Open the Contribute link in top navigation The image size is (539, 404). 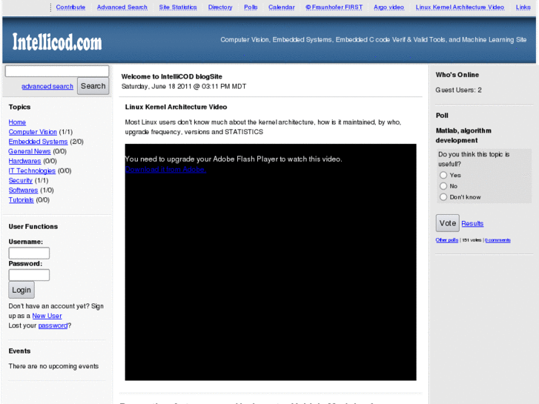(x=70, y=7)
